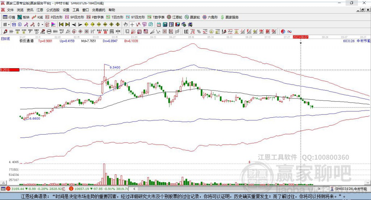Open the calendar date icon
The image size is (371, 200).
pos(159,25)
